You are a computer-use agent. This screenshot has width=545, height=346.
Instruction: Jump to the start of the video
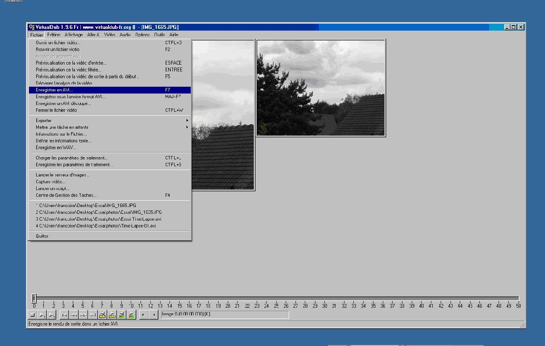[64, 315]
